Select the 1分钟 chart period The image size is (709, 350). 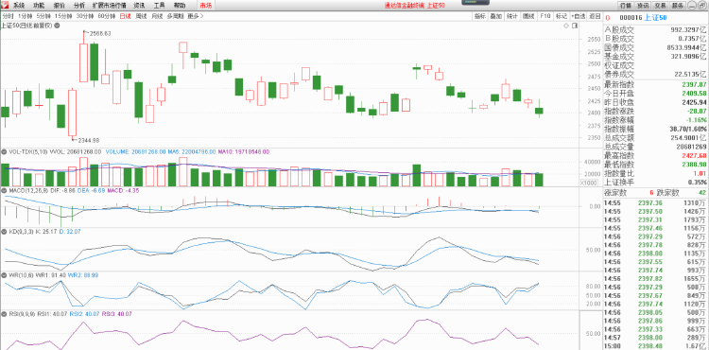click(25, 16)
